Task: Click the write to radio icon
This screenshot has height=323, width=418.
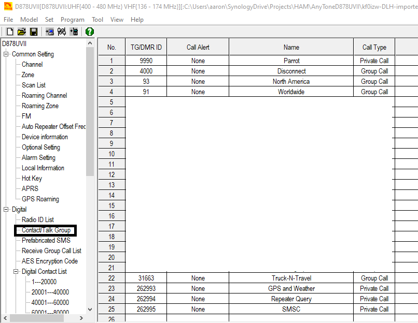Action: coord(74,32)
